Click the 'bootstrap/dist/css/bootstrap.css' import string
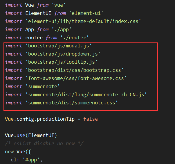175x164 pixels. coord(75,70)
